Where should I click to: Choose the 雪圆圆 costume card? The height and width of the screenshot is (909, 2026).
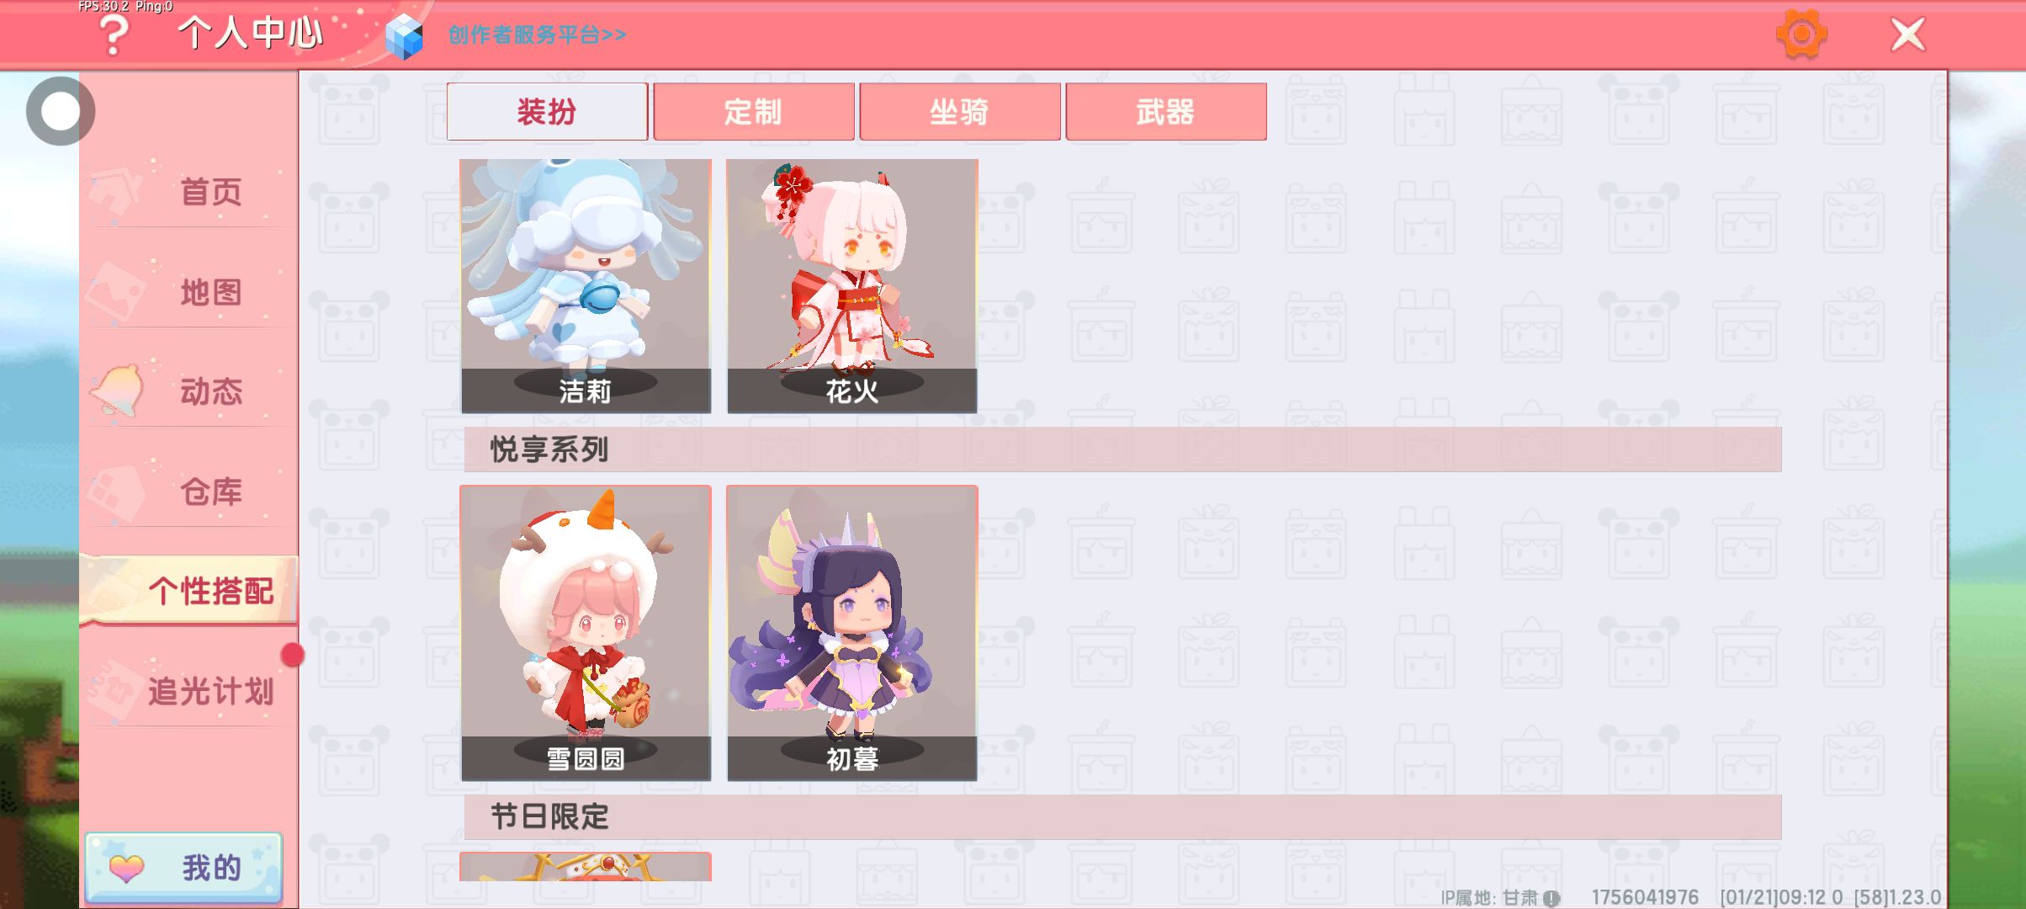[586, 633]
